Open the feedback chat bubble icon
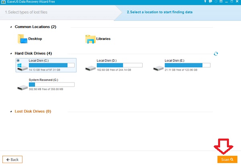 coord(210,1)
